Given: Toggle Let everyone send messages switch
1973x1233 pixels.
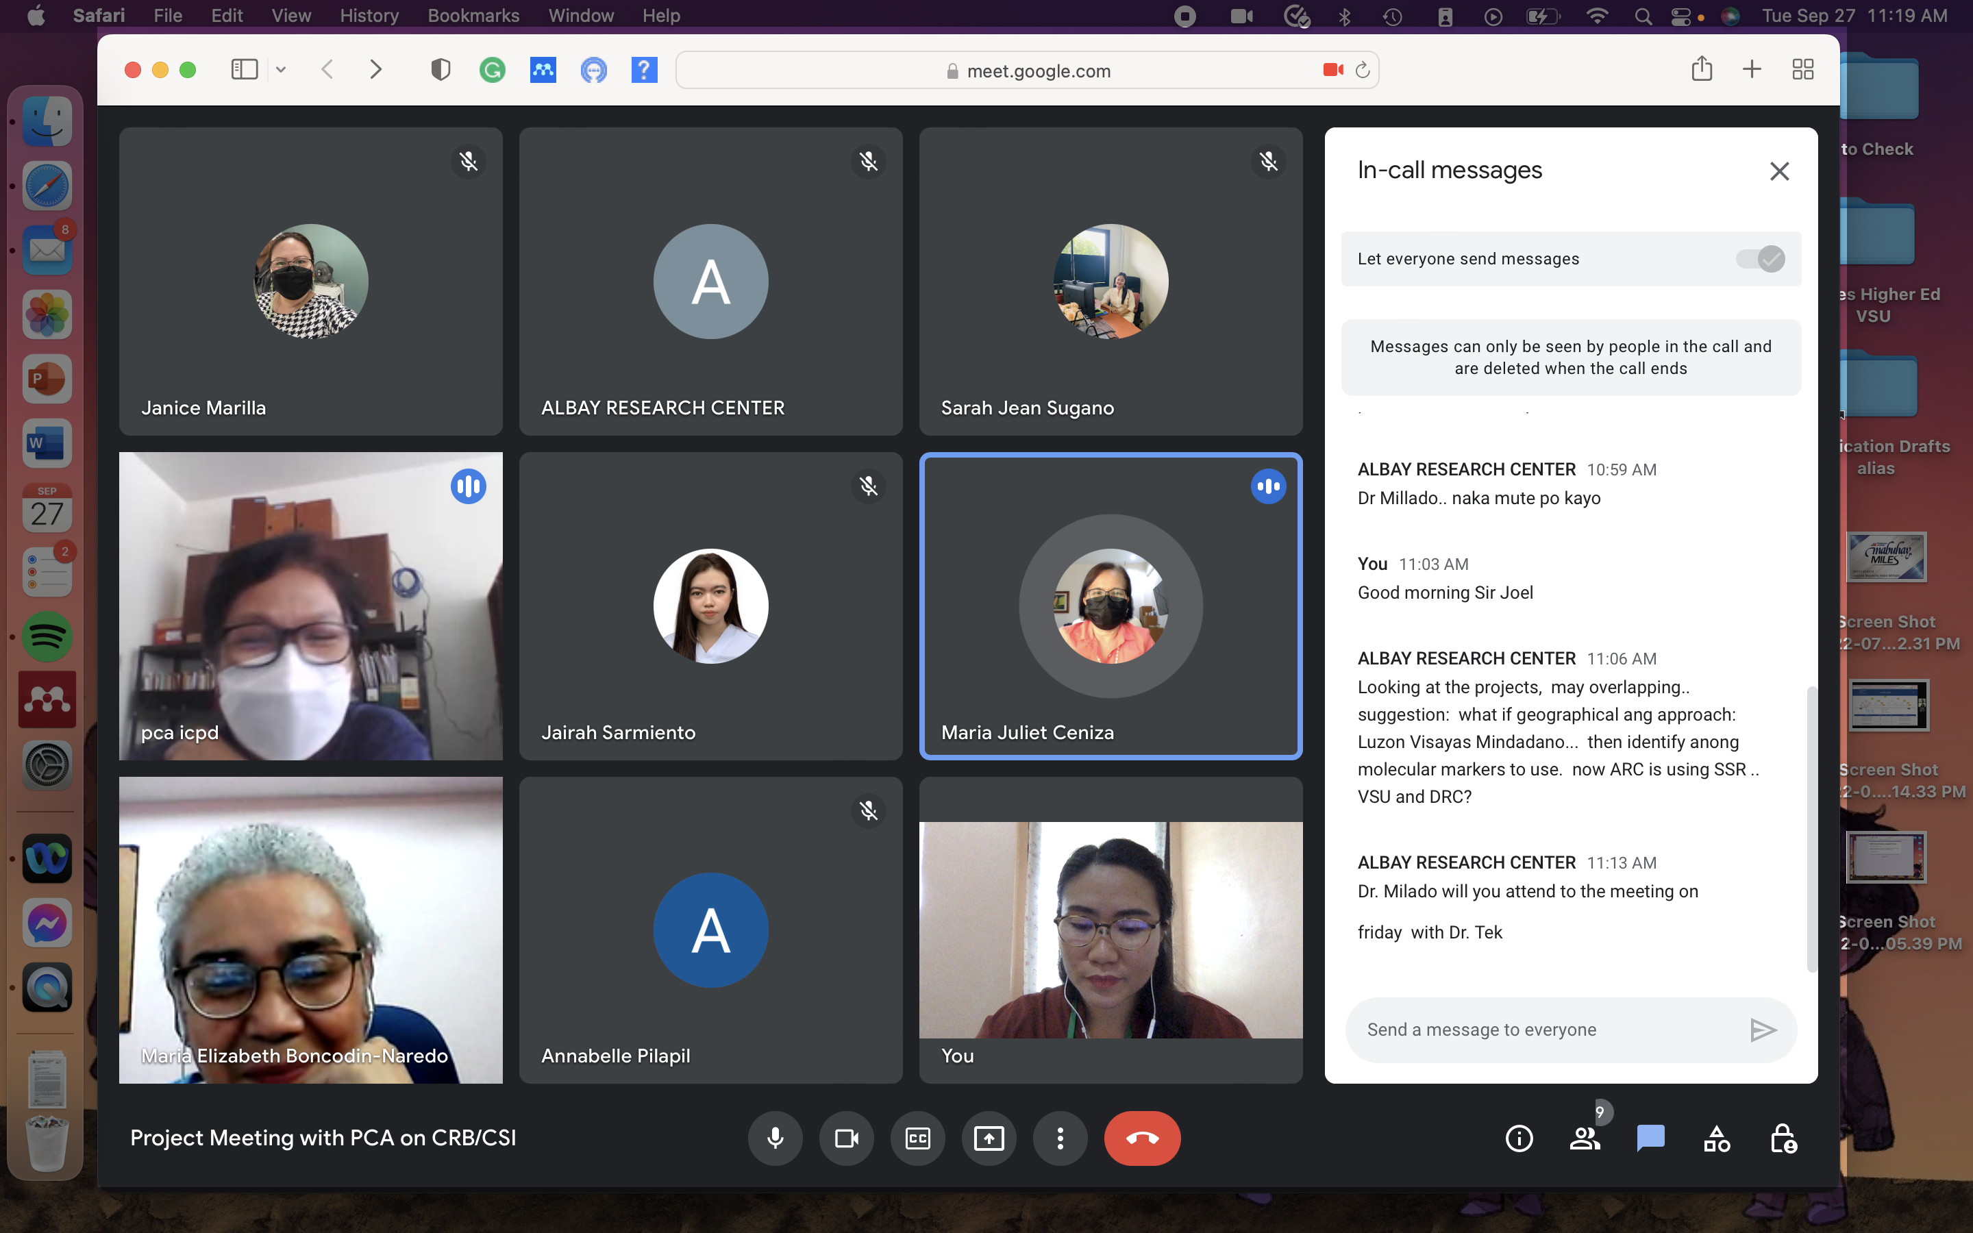Looking at the screenshot, I should (x=1760, y=260).
